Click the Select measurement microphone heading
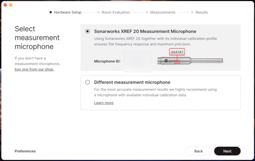This screenshot has width=255, height=161. 37,38
